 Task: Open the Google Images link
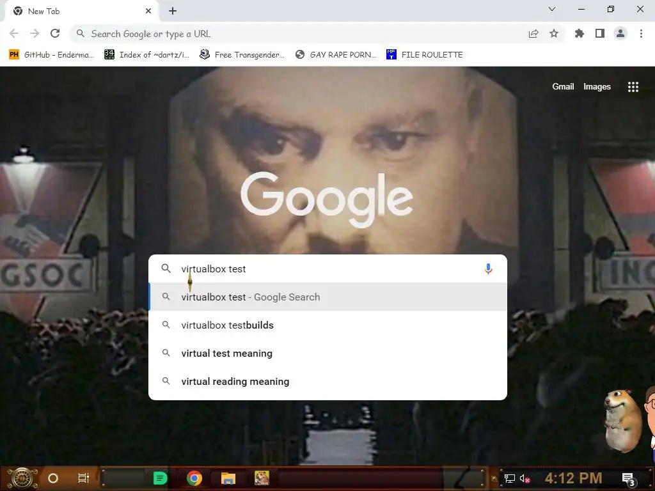(x=597, y=86)
